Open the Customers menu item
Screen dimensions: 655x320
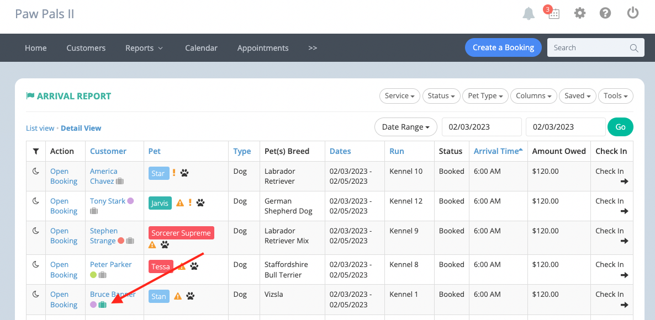click(x=86, y=48)
